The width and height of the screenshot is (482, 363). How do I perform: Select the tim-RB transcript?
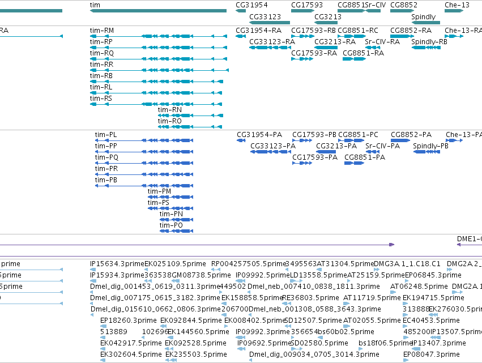click(x=156, y=82)
